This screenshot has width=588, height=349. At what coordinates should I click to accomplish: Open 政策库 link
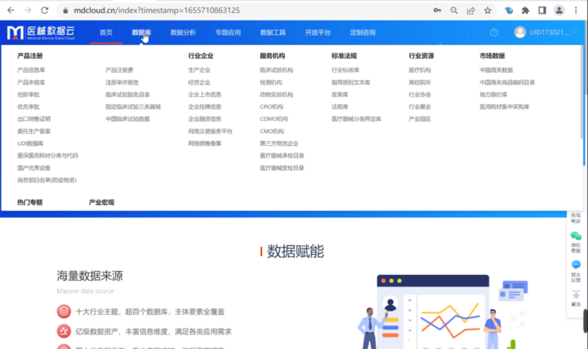coord(340,95)
